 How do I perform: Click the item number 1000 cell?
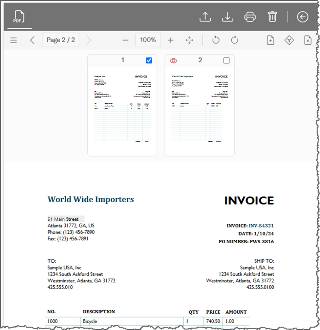pyautogui.click(x=62, y=321)
